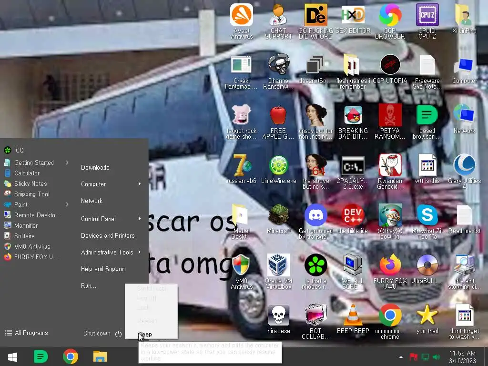The image size is (488, 366).
Task: Open the Xi JinPing folder icon
Action: [x=464, y=19]
